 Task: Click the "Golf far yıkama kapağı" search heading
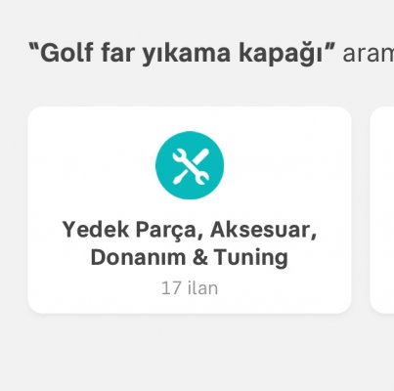tap(182, 53)
